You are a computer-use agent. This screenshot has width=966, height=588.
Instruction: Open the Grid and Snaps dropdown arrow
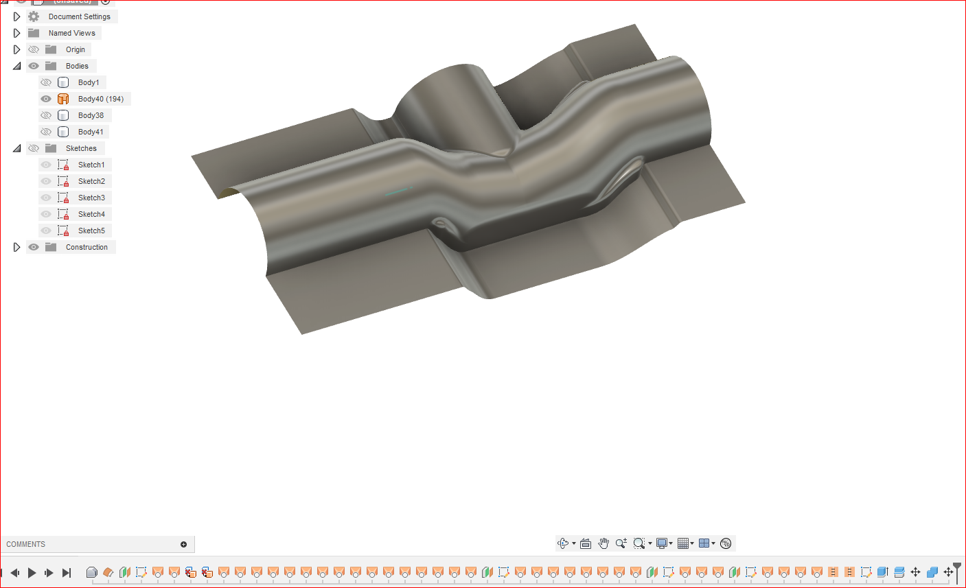click(x=692, y=543)
